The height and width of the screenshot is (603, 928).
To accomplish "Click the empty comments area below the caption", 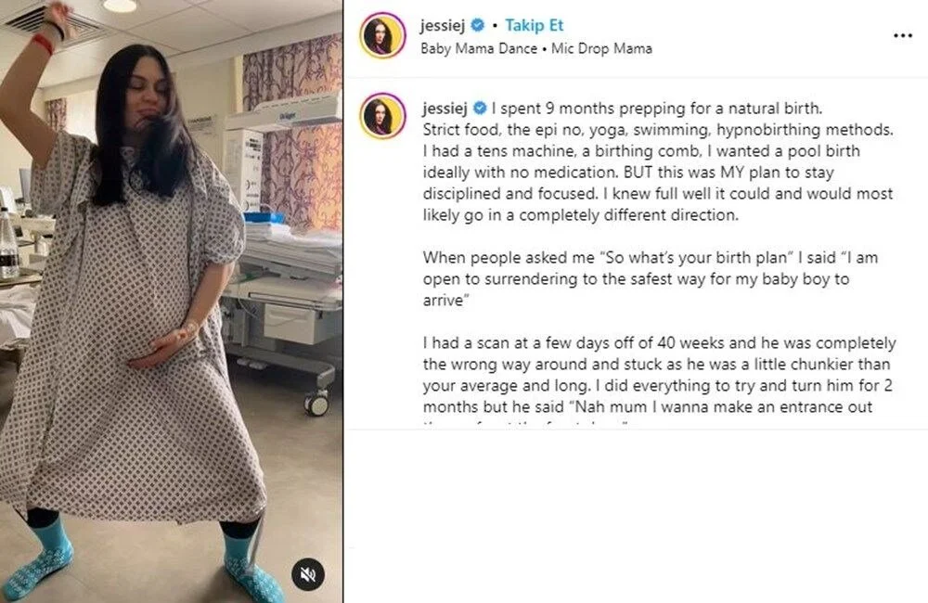I will (x=636, y=515).
